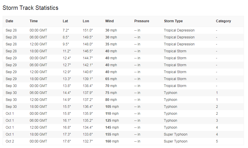
Task: Click the Lon column header
Action: 86,21
